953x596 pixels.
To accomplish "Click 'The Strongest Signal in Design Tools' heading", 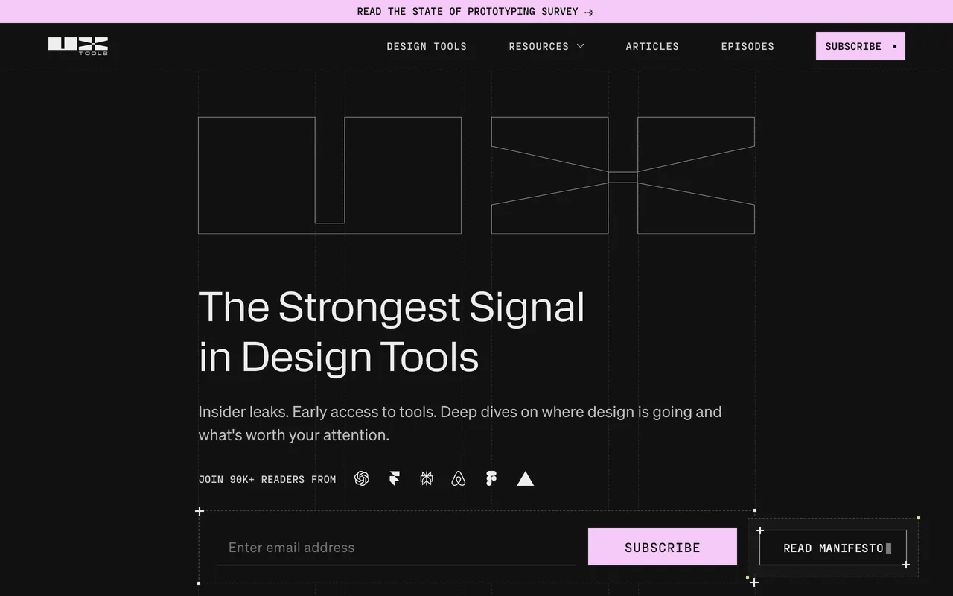I will [x=392, y=332].
